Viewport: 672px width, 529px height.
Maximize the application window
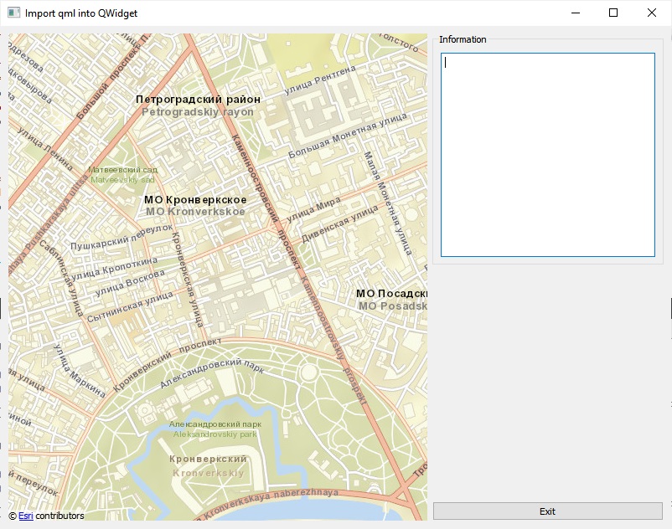(613, 13)
